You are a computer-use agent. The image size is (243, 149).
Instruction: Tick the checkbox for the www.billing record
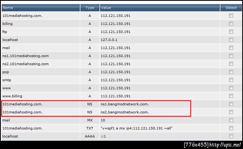click(231, 96)
